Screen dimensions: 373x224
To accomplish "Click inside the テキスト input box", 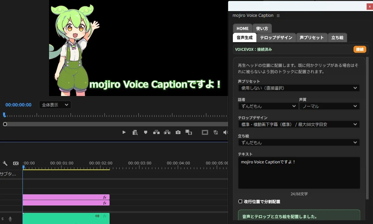I will pyautogui.click(x=299, y=173).
